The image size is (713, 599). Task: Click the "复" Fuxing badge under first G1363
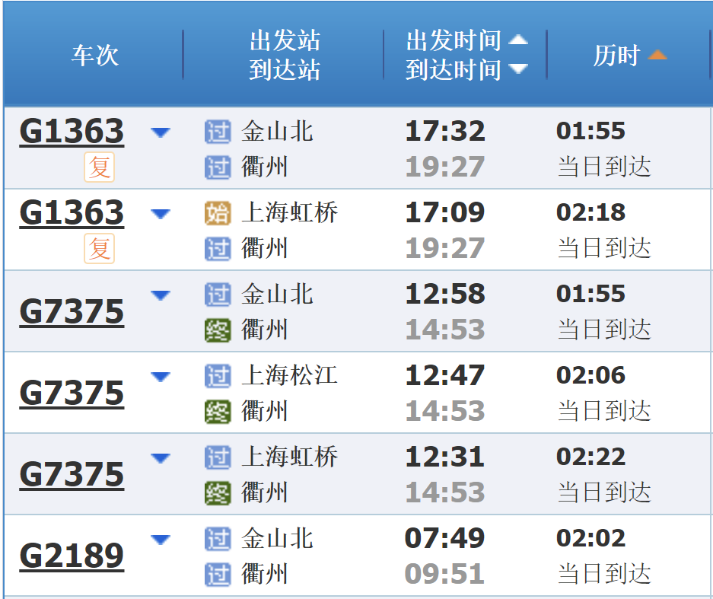(98, 166)
